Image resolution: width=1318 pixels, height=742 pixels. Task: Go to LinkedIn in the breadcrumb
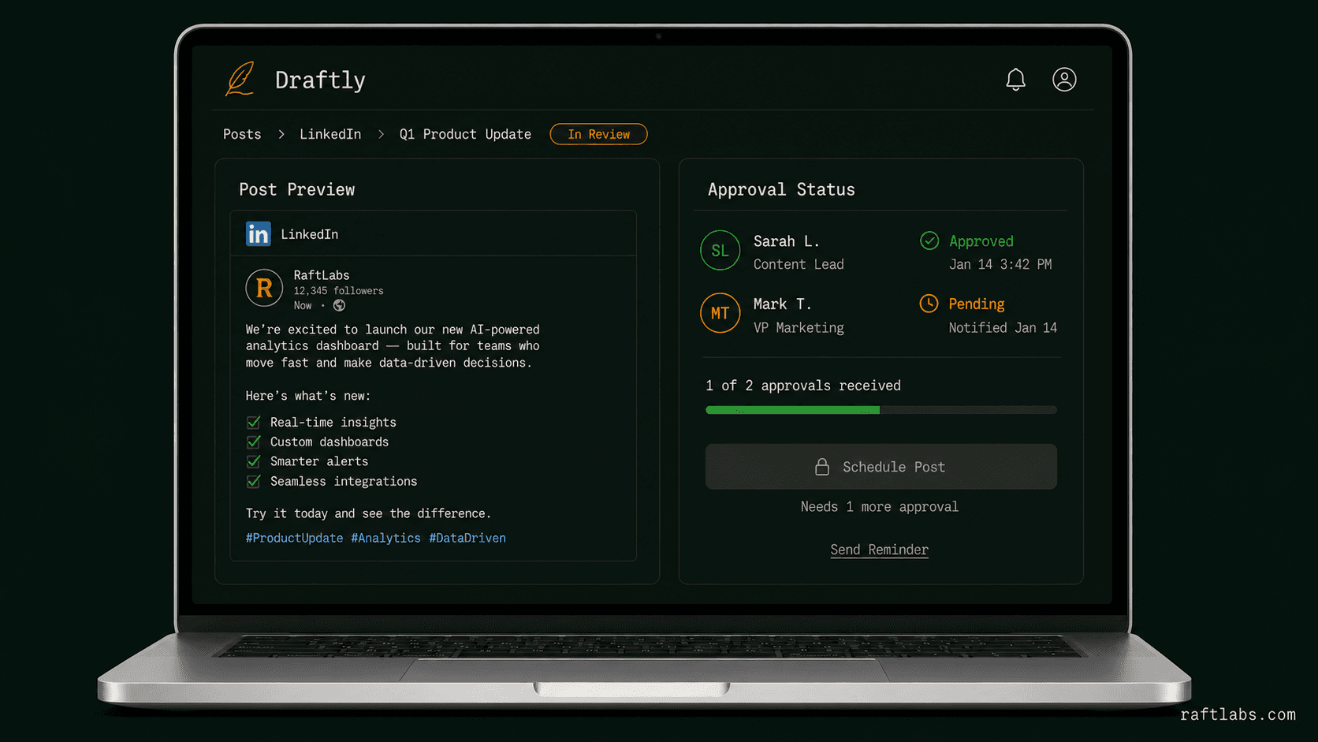[x=330, y=134]
